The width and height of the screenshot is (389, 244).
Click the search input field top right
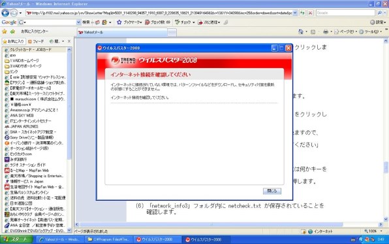[x=345, y=13]
